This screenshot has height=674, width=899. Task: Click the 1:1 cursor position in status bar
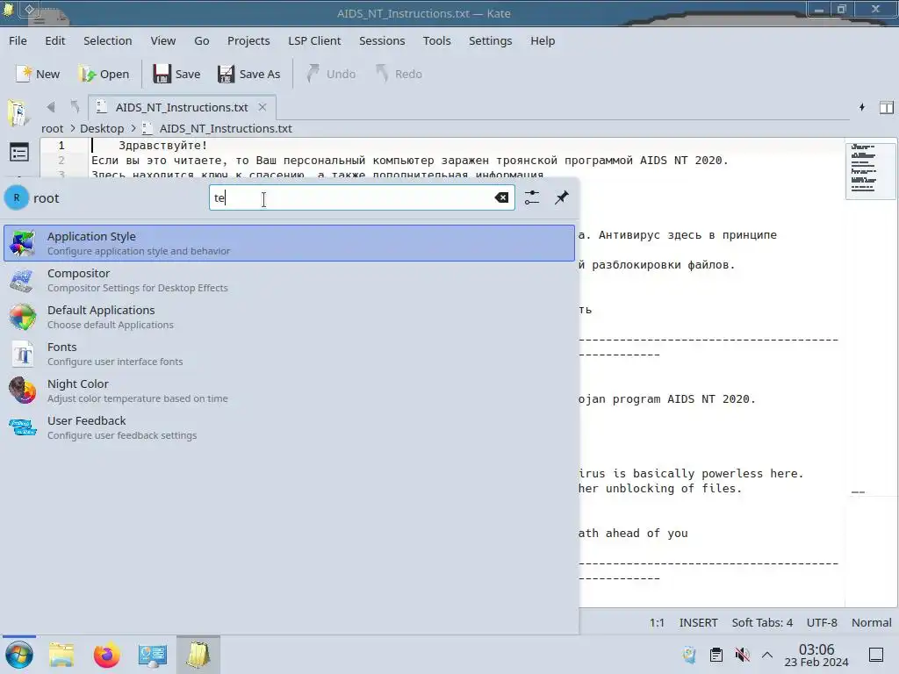[x=657, y=622]
